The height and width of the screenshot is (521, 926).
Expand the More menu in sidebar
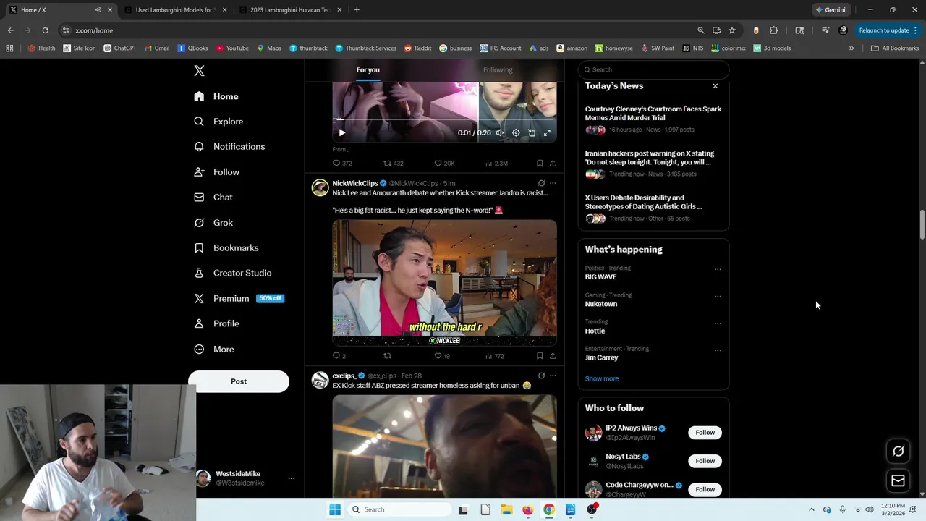(214, 350)
